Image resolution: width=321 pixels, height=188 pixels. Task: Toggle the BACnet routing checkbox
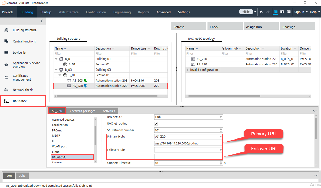click(x=156, y=124)
